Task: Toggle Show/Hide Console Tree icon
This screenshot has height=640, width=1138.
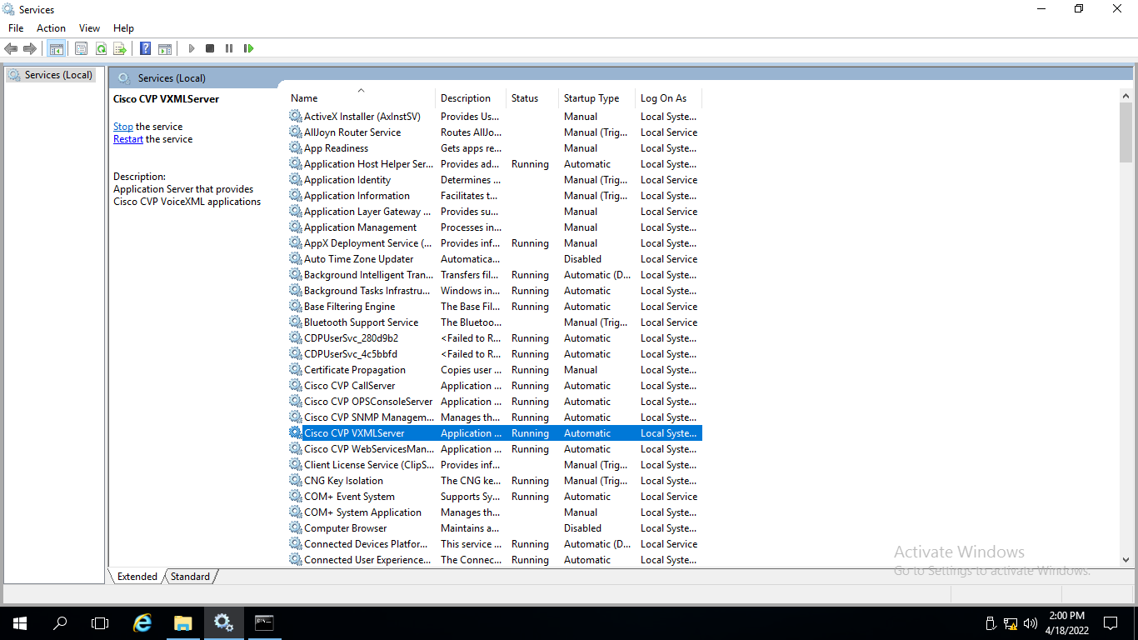Action: 56,48
